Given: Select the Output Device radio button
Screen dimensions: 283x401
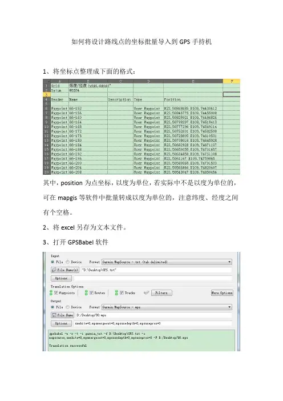Looking at the screenshot, I should tap(68, 307).
